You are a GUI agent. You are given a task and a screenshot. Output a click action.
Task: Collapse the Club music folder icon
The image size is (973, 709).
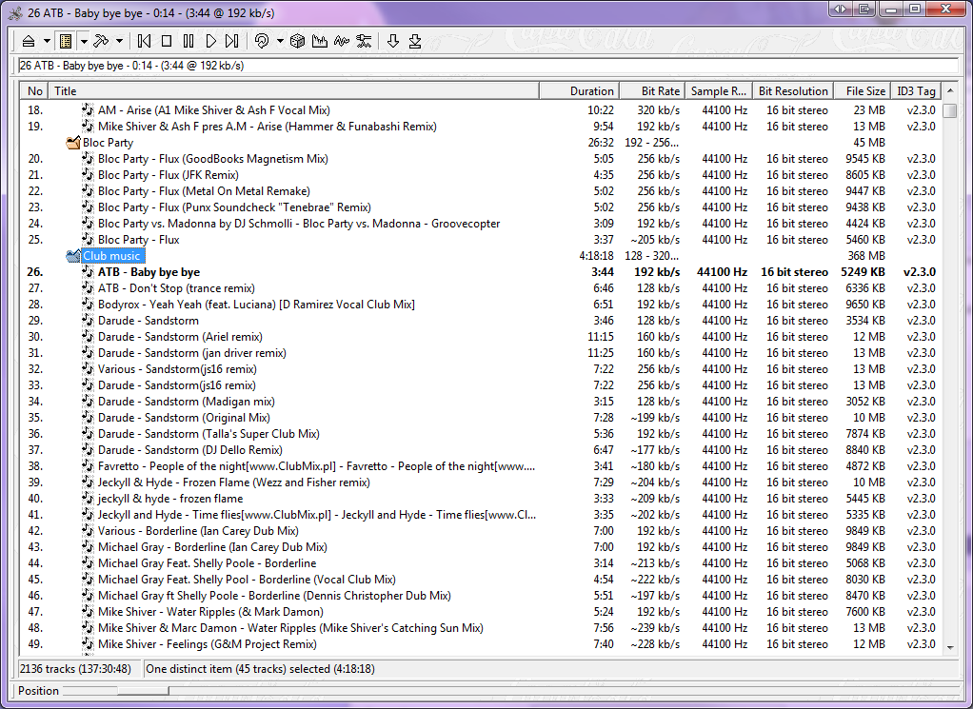point(73,256)
